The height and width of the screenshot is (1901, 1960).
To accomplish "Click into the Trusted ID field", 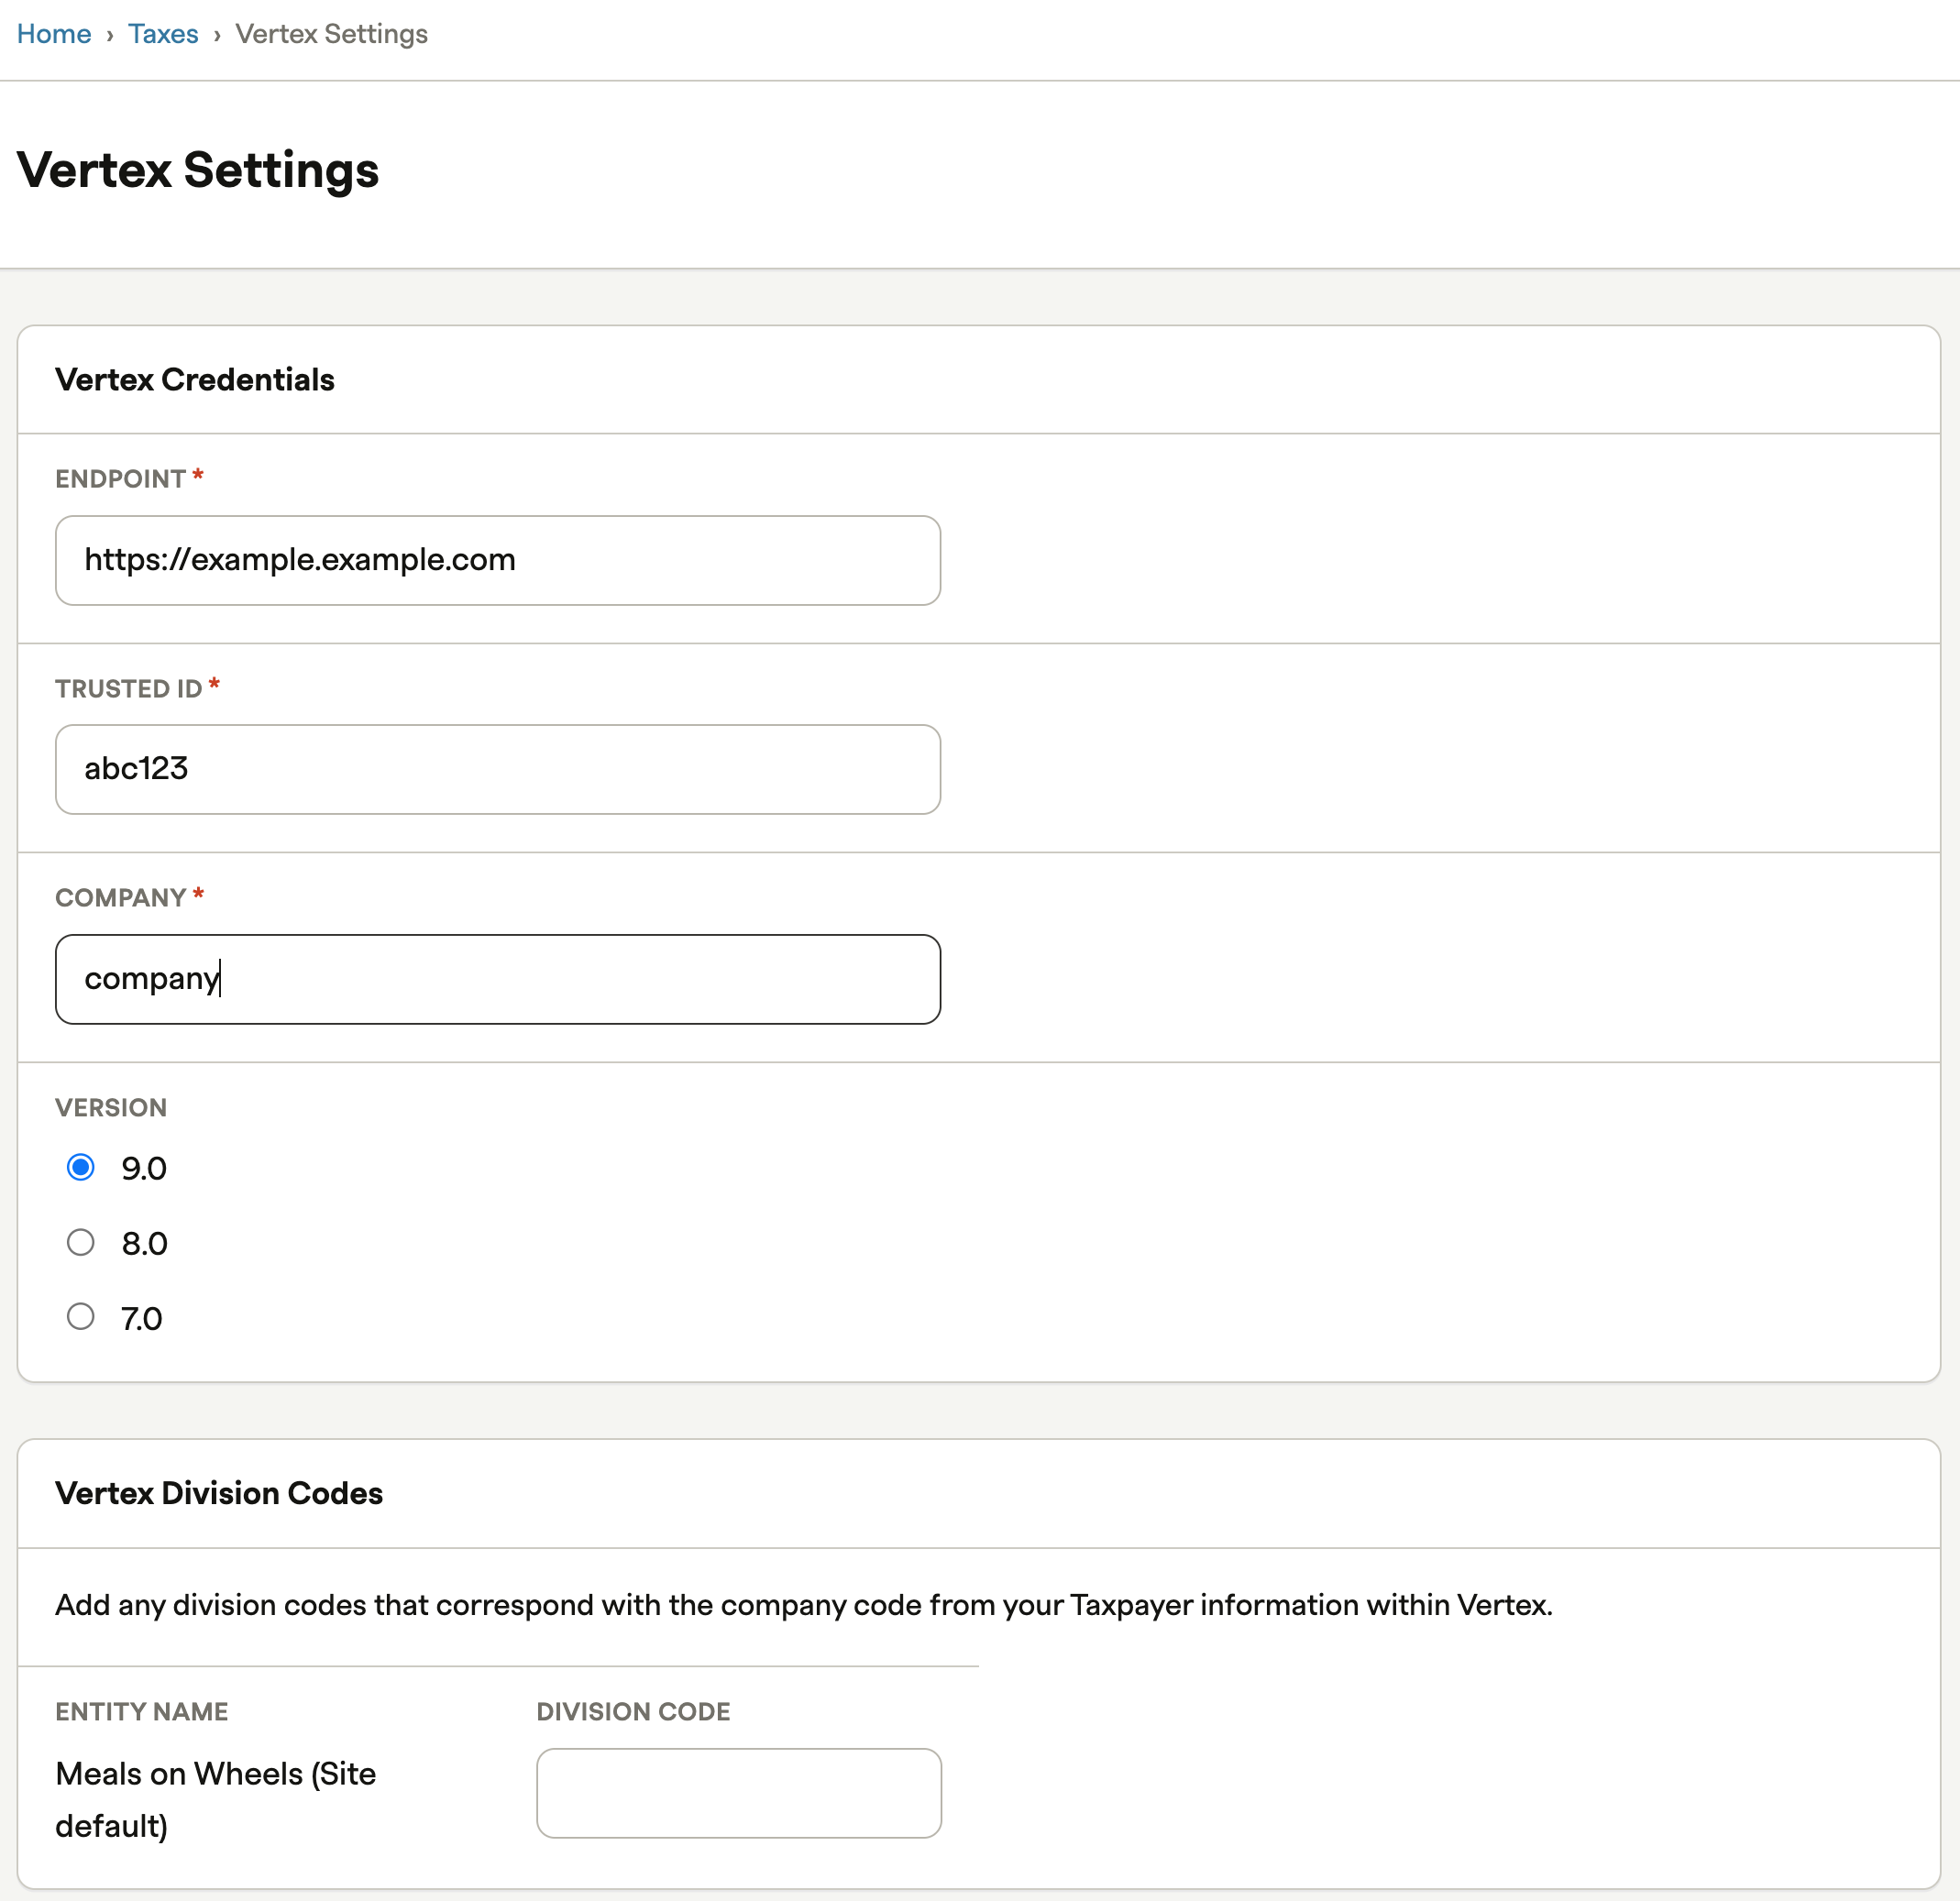I will tap(497, 769).
